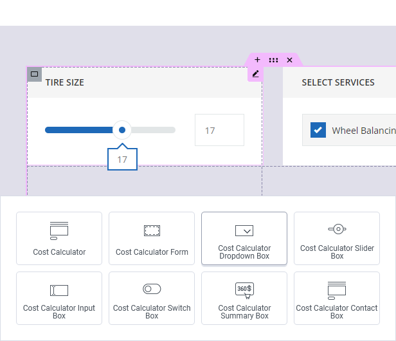Click the slider tooltip showing 17

click(122, 159)
